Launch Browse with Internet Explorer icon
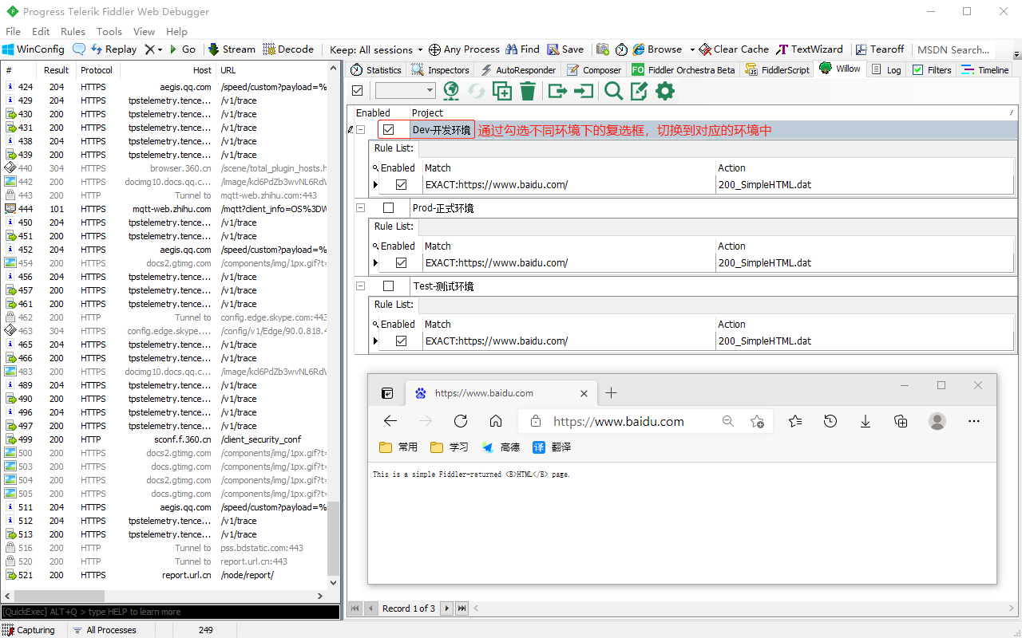 pyautogui.click(x=657, y=49)
